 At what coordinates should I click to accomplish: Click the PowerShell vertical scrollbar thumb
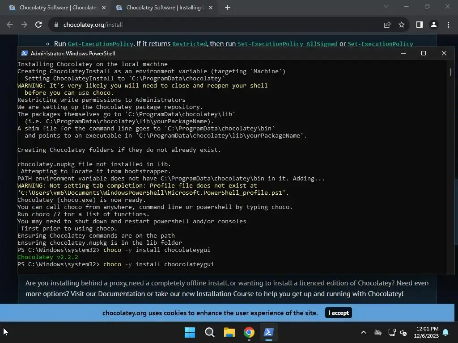coord(451,72)
